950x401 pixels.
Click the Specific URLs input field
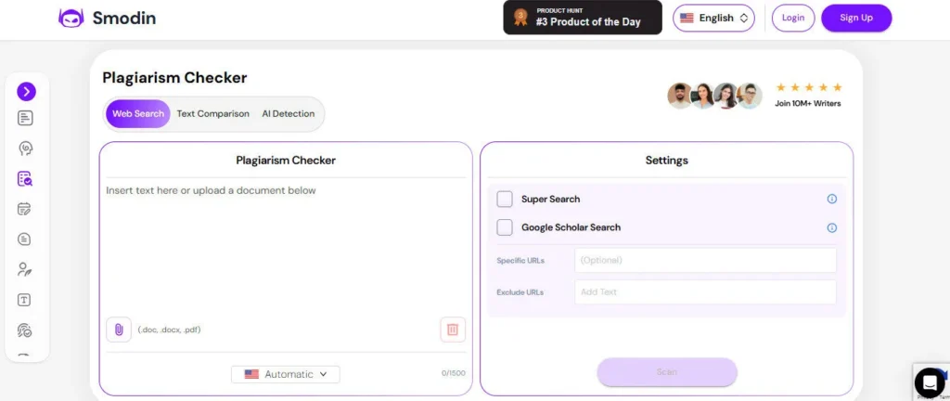[705, 260]
